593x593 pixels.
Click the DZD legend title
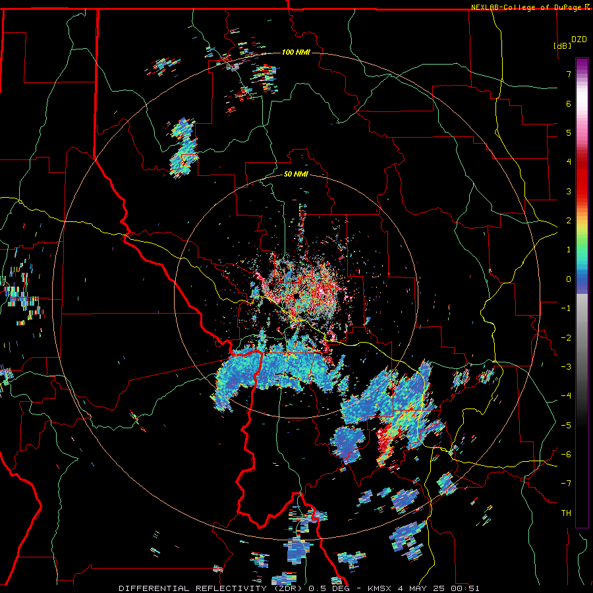coord(579,40)
